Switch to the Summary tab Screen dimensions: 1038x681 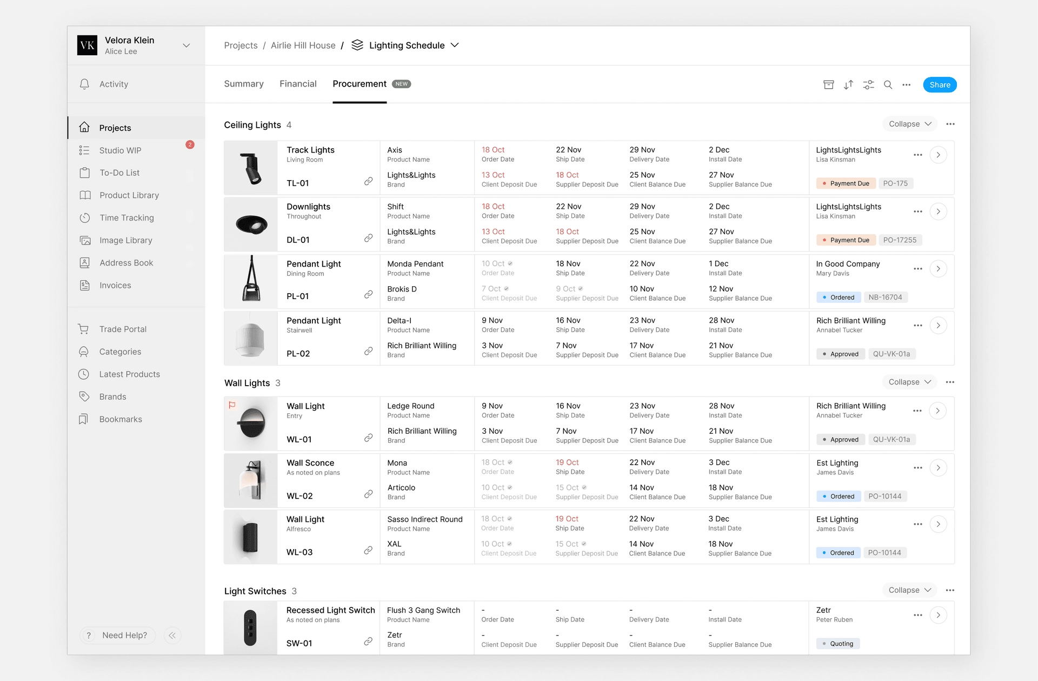[244, 84]
